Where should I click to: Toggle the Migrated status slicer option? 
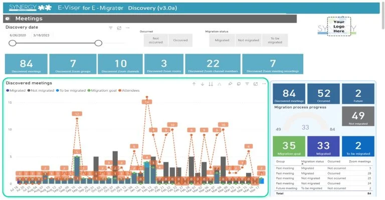(x=222, y=40)
